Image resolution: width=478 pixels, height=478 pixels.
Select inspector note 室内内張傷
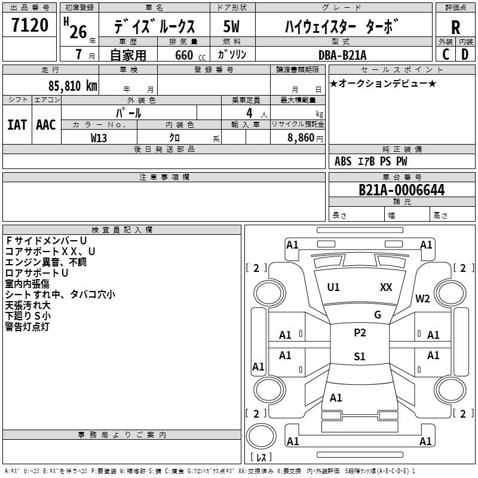(x=27, y=283)
